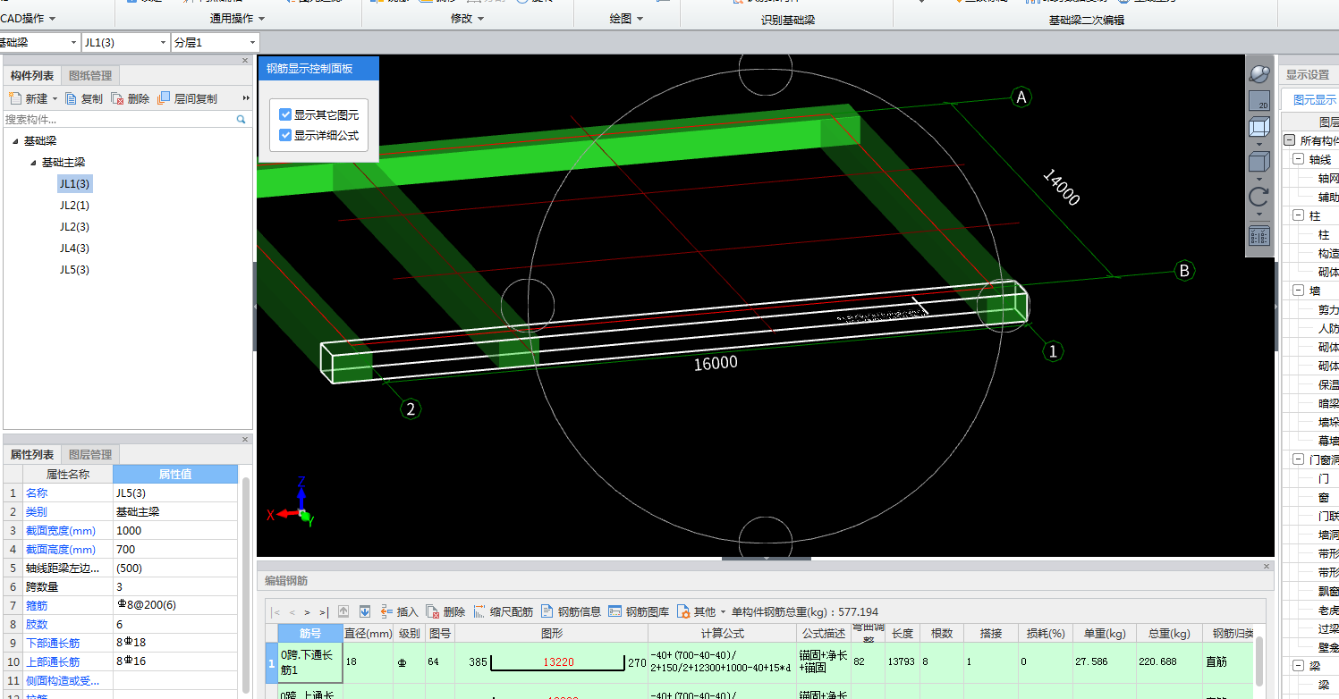Click the 计算公式 column header
1339x699 pixels.
721,633
